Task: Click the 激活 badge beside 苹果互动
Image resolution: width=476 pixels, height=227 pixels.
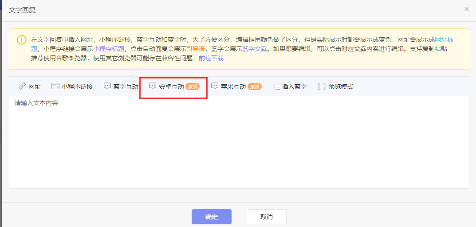Action: coord(254,86)
